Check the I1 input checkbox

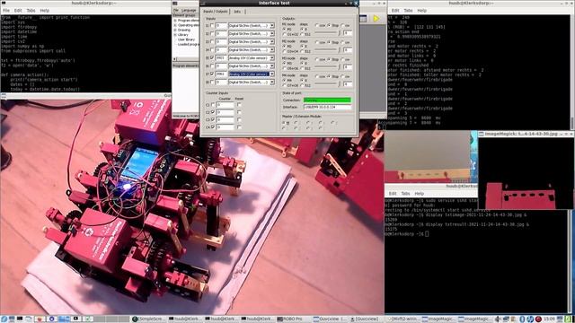tap(212, 26)
